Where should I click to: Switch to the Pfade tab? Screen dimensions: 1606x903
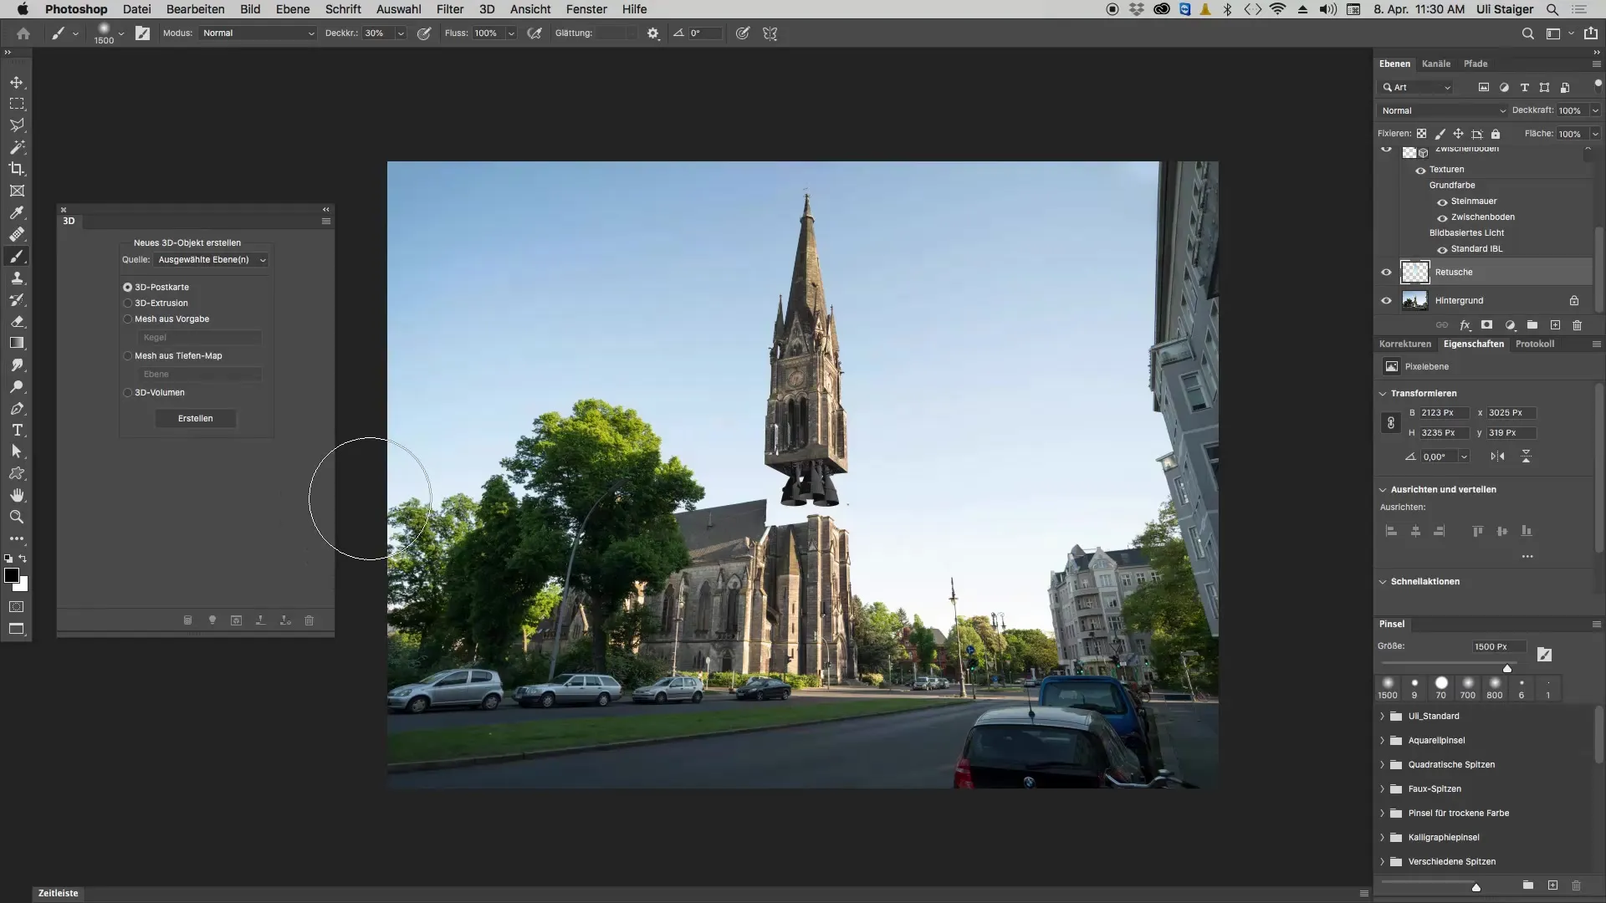click(1476, 64)
